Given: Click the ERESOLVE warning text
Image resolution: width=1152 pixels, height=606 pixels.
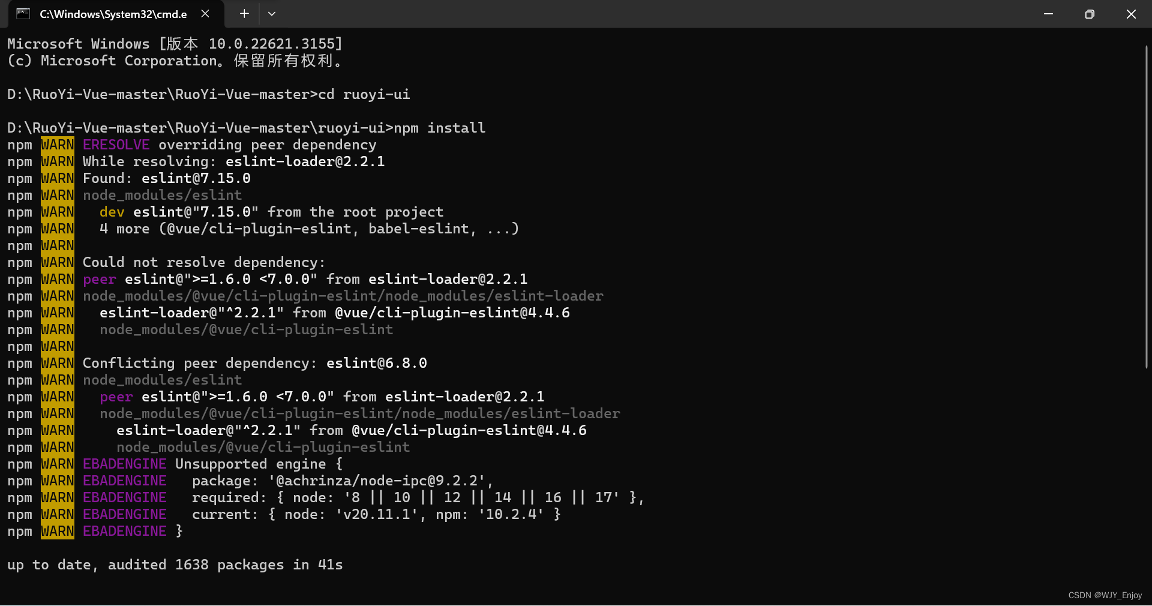Looking at the screenshot, I should pyautogui.click(x=116, y=145).
